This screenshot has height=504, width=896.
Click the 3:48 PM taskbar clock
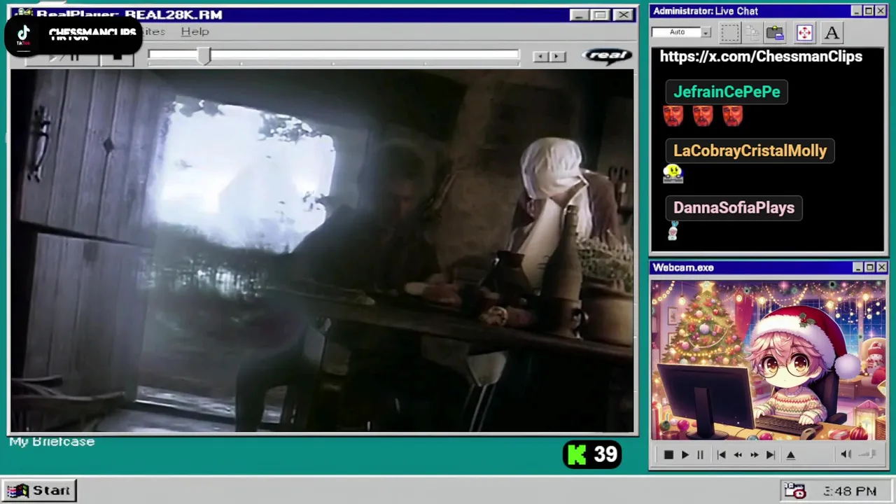click(850, 491)
